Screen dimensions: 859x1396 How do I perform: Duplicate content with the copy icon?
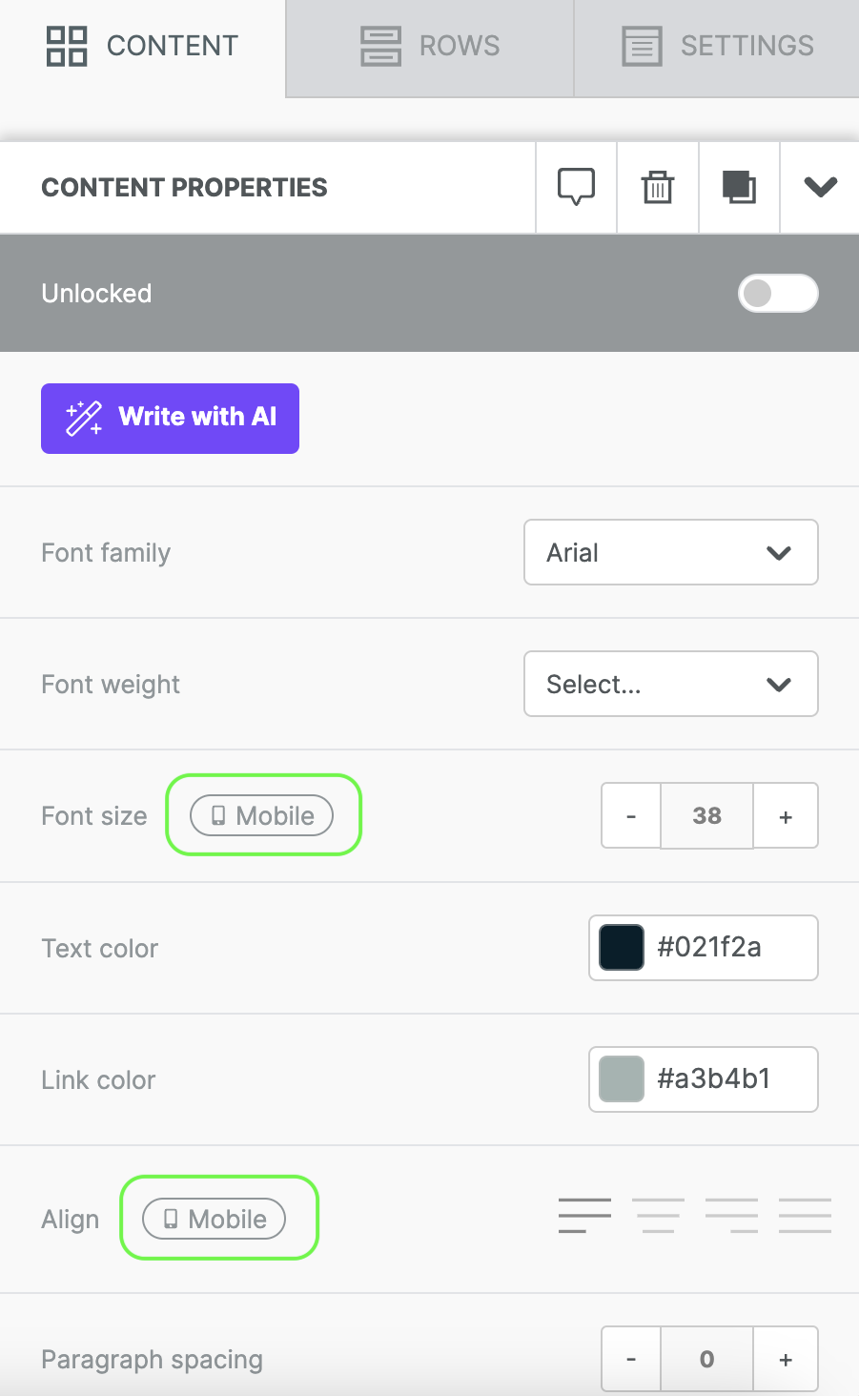click(x=739, y=187)
